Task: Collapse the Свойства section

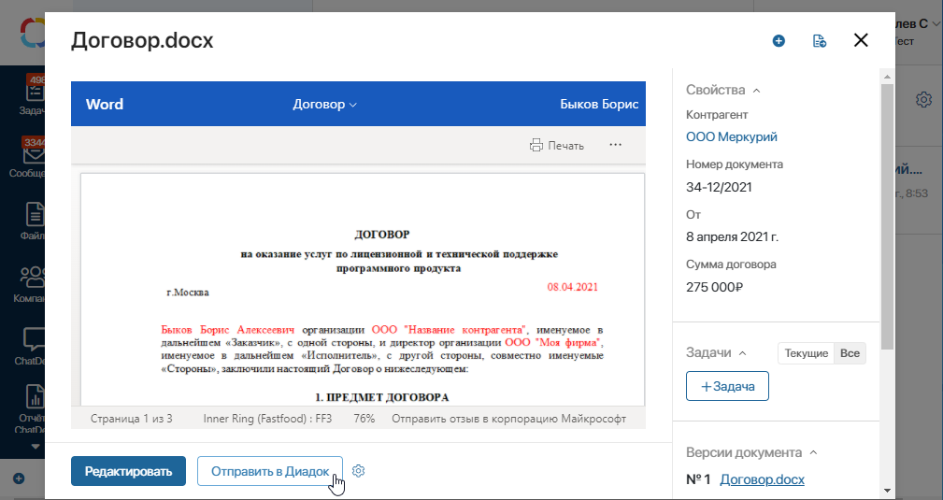Action: tap(757, 91)
